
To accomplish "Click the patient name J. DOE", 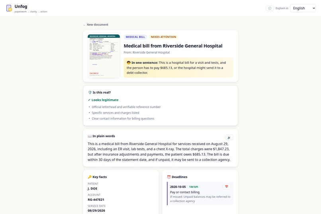I will tap(92, 188).
